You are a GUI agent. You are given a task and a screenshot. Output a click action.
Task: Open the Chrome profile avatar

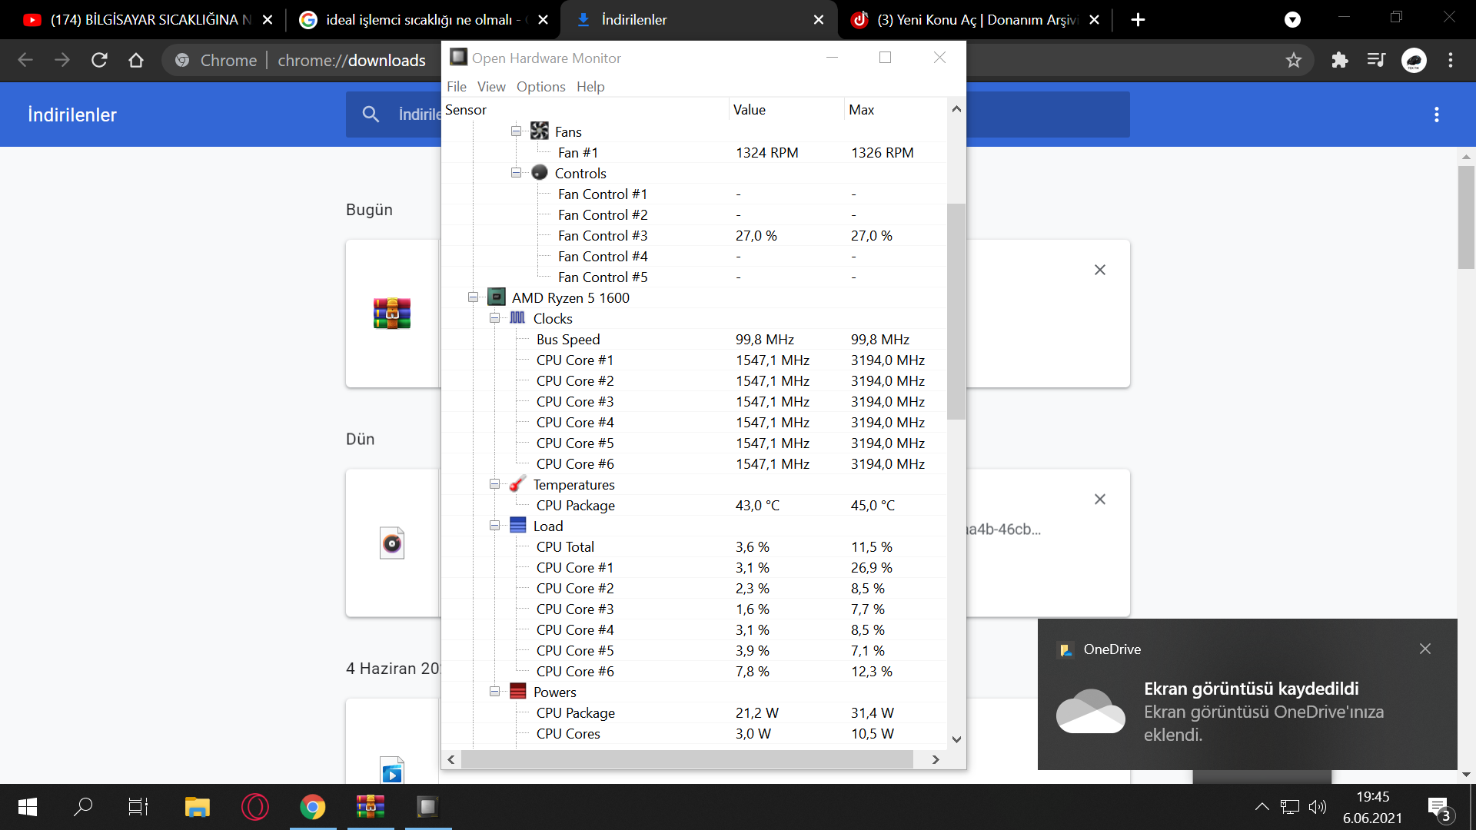pyautogui.click(x=1414, y=60)
